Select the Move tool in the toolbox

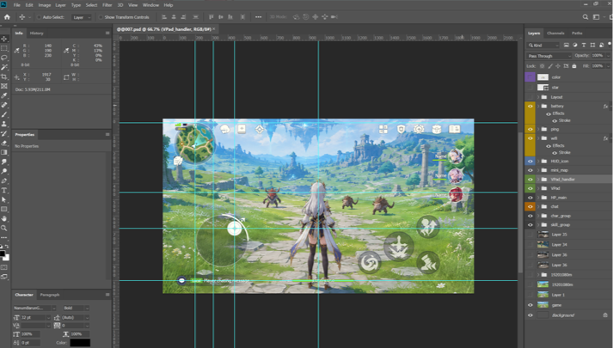click(x=4, y=39)
